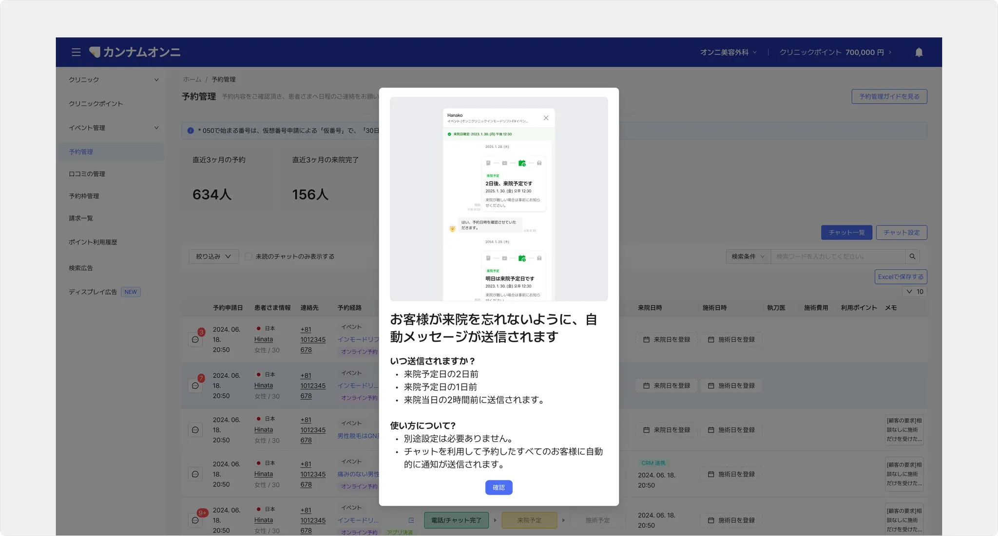This screenshot has width=998, height=536.
Task: Click the カンナムオンニ logo
Action: (x=135, y=52)
